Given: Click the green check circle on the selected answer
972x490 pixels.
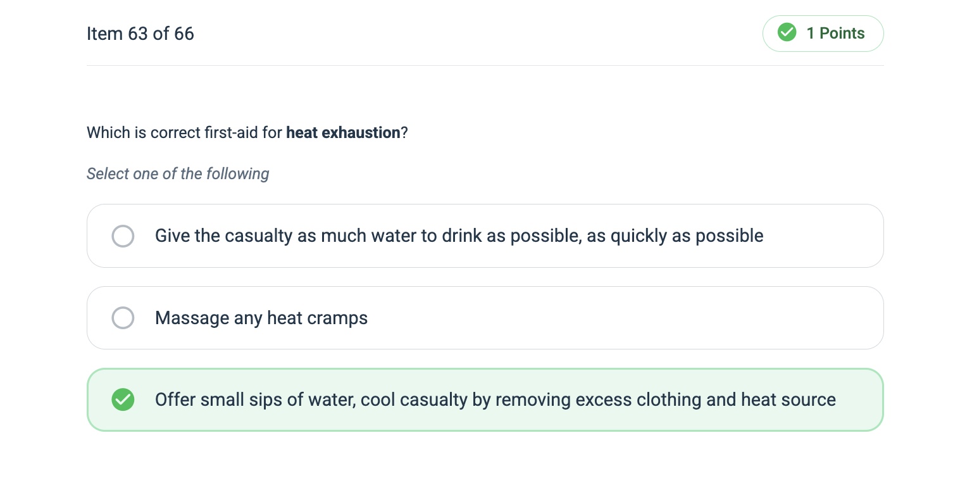Looking at the screenshot, I should tap(123, 400).
